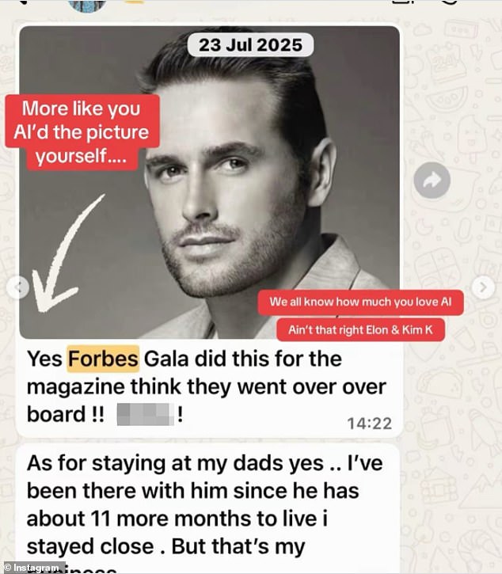502x574 pixels.
Task: Tap the 'We all know how much you love AI' label
Action: [x=360, y=302]
